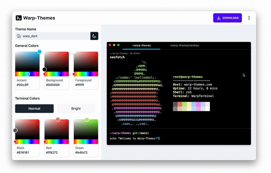Click the Green hex value #b4fa72
The width and height of the screenshot is (271, 173).
81,152
